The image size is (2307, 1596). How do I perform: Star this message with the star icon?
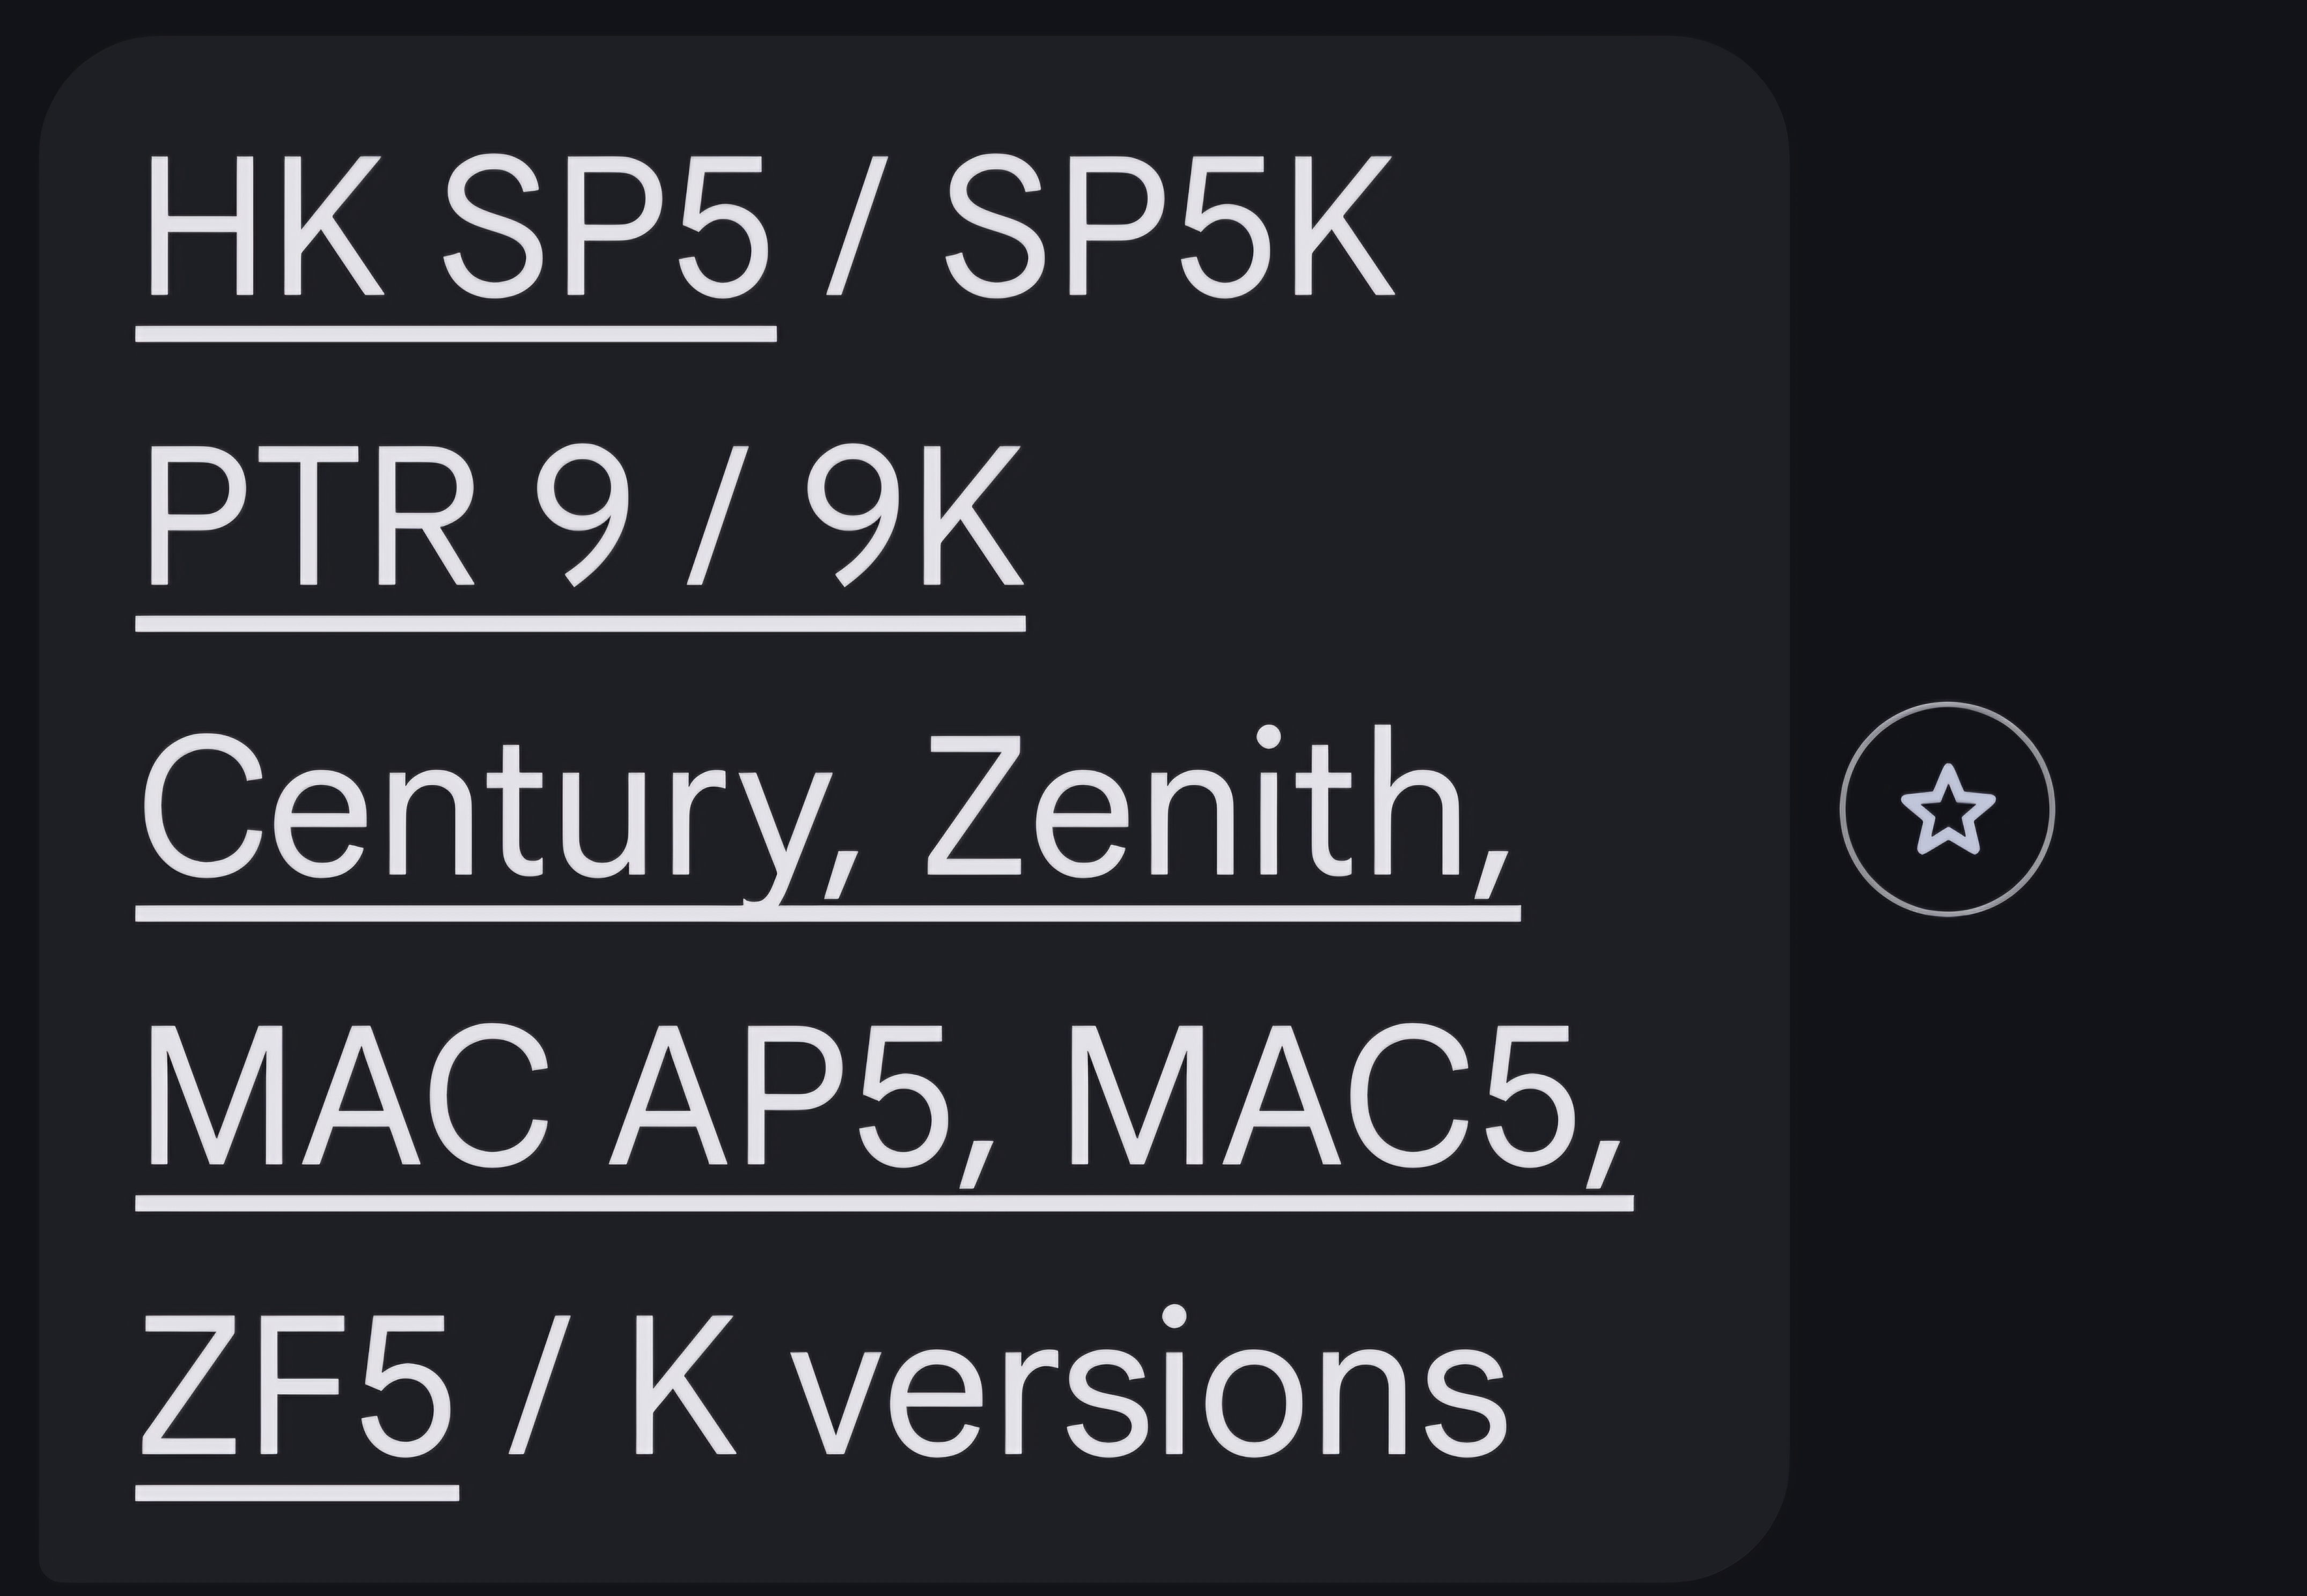(1946, 809)
